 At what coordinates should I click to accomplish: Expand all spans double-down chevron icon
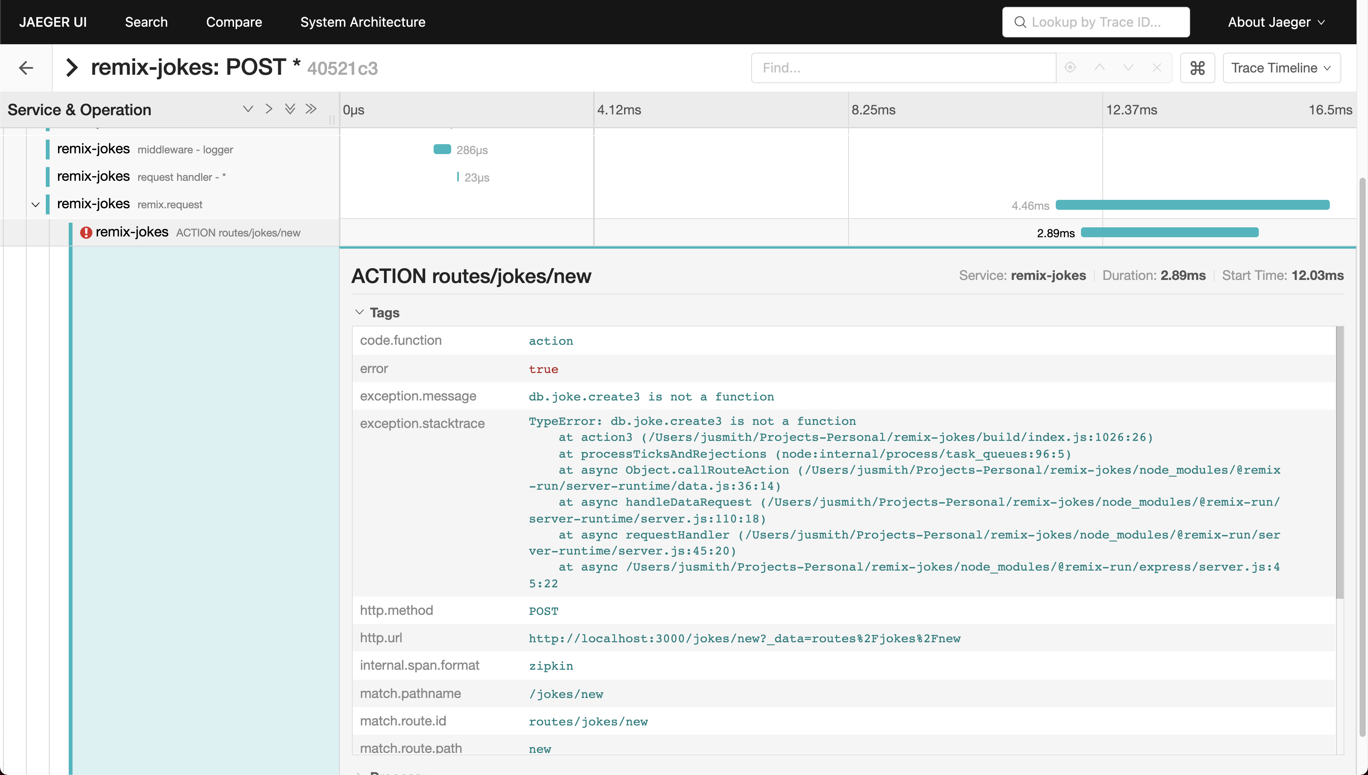pyautogui.click(x=290, y=109)
